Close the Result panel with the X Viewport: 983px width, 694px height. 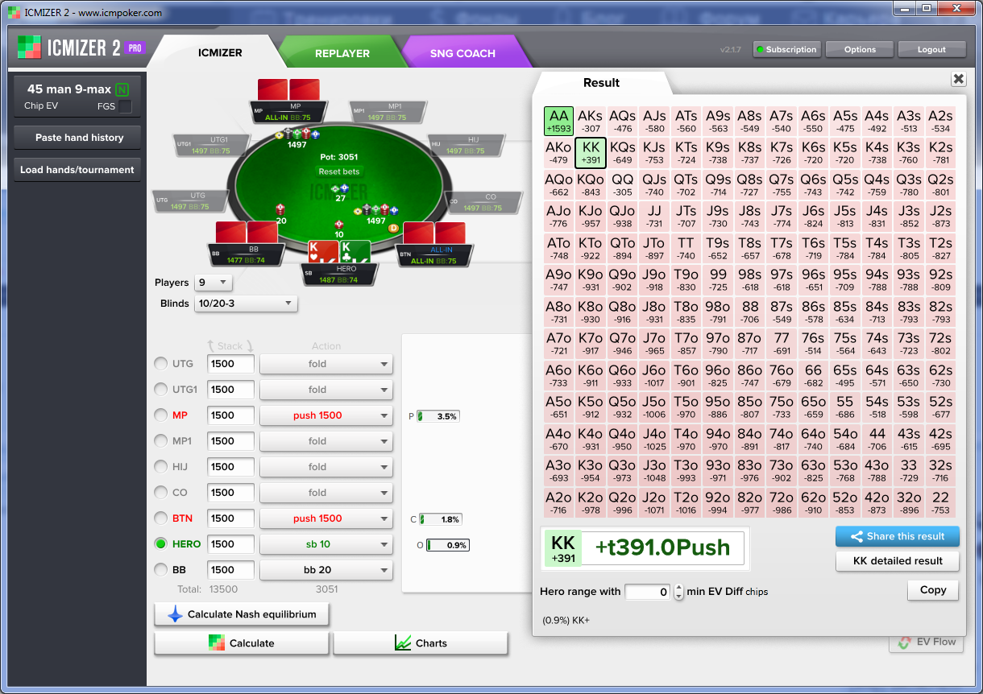coord(958,79)
